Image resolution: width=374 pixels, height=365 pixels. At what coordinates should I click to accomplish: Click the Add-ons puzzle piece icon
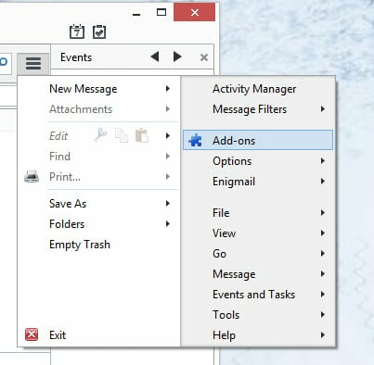(x=195, y=141)
